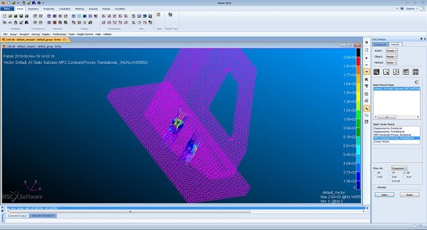The width and height of the screenshot is (427, 230).
Task: Click the new file icon in Defaults group
Action: click(4, 16)
